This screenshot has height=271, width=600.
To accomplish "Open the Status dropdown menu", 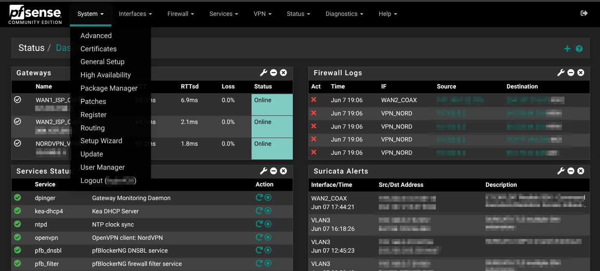I will [x=298, y=14].
